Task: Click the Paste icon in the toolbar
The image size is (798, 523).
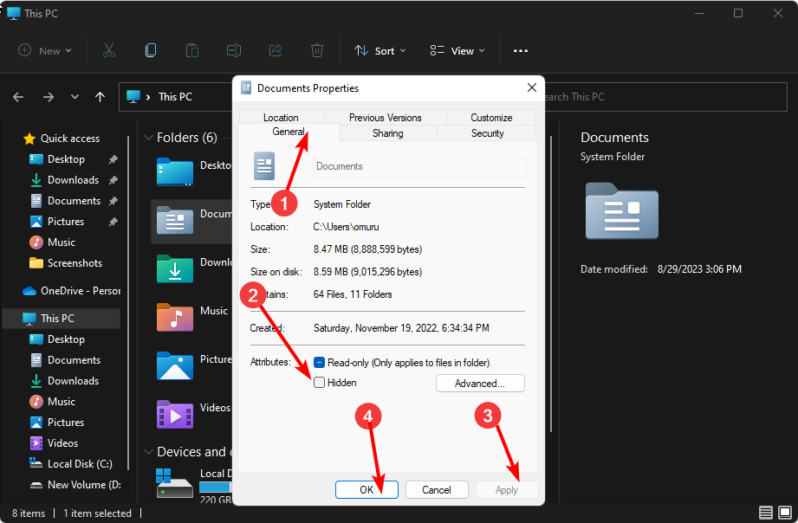Action: pyautogui.click(x=191, y=50)
